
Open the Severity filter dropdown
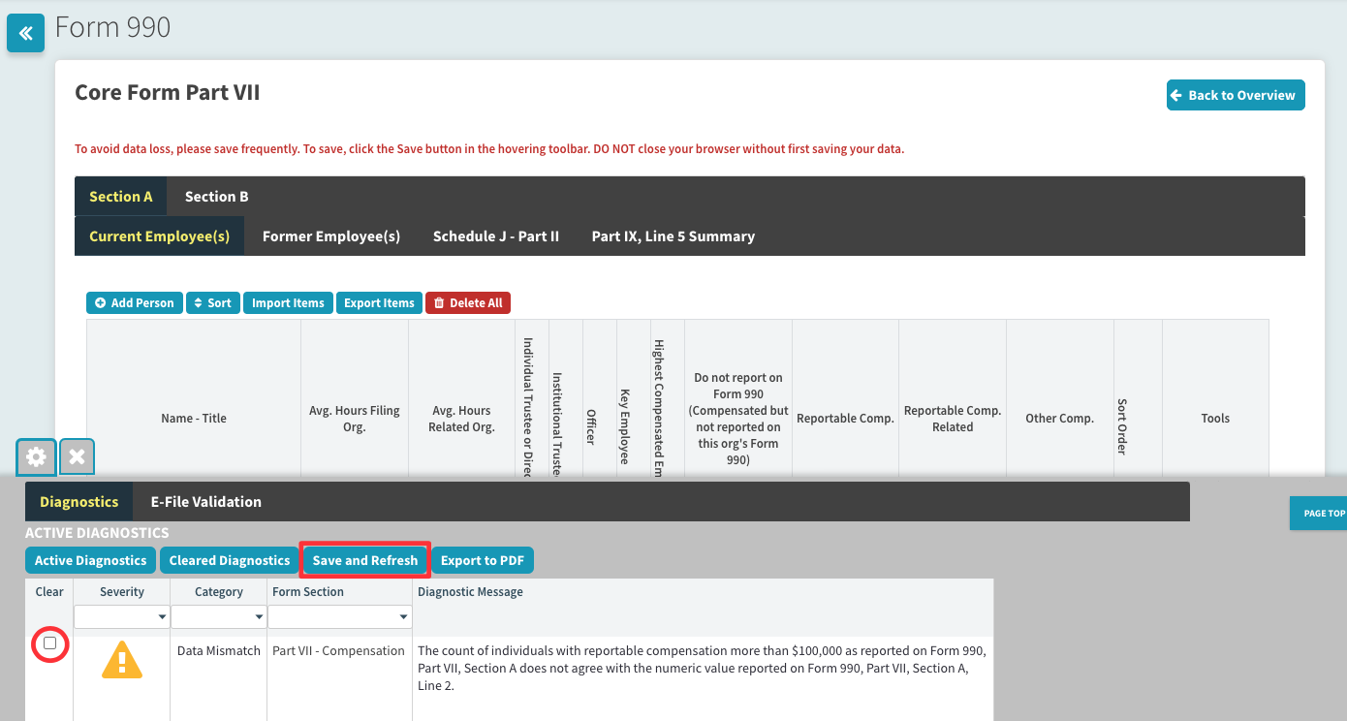coord(161,617)
